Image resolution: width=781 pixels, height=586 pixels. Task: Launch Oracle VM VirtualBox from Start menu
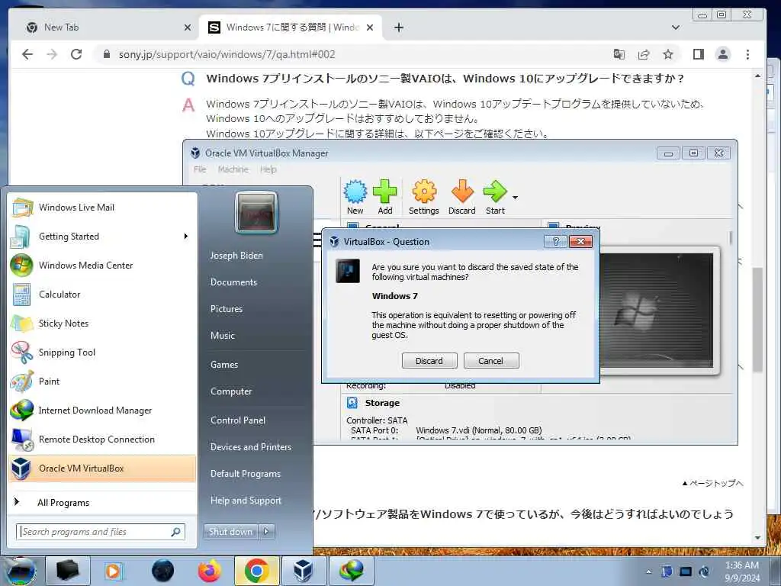click(103, 468)
